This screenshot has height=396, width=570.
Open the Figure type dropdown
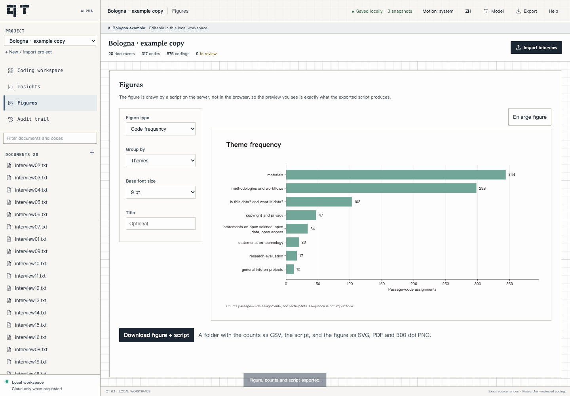click(161, 129)
